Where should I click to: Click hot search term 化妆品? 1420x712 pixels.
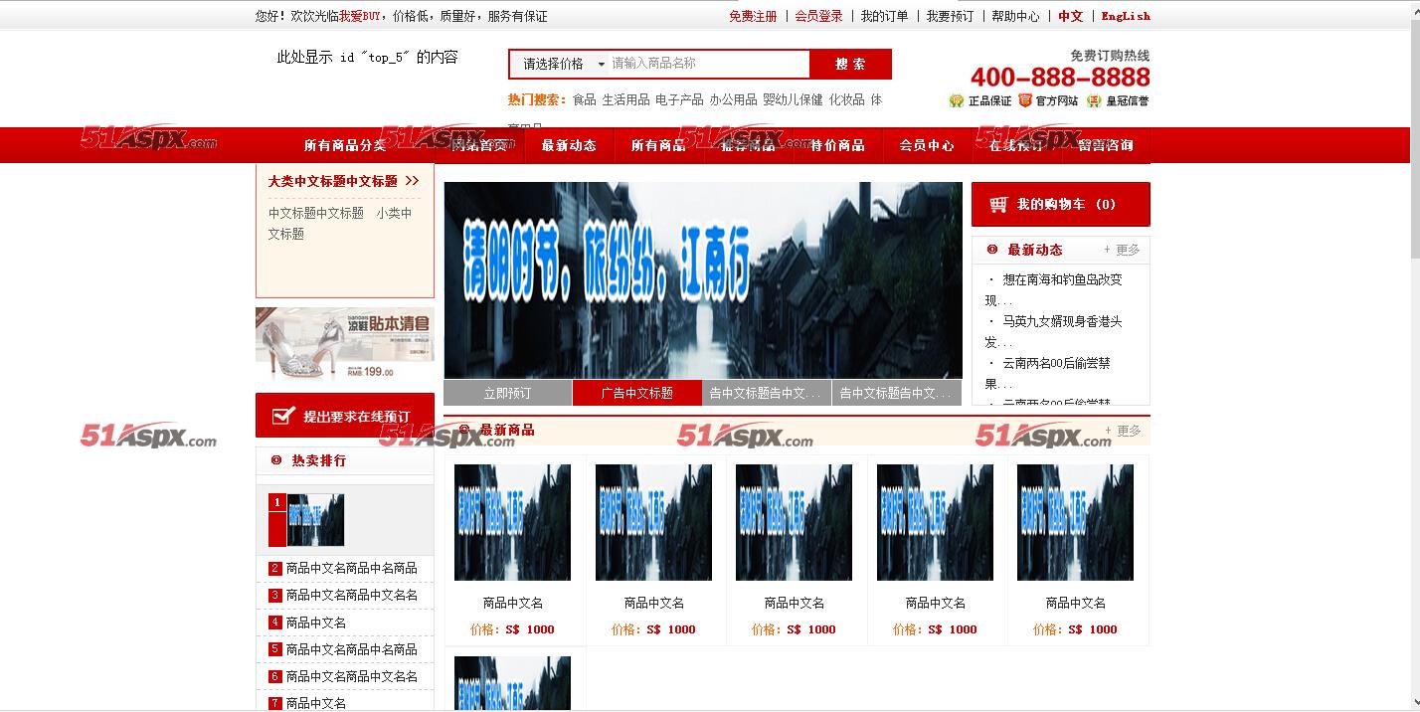847,99
